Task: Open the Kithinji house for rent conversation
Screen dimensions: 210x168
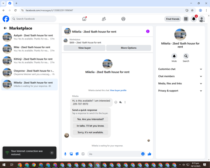Action: tap(29, 61)
